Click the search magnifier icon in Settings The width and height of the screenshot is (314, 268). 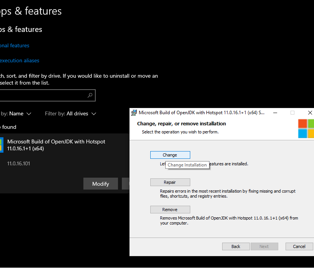tap(90, 95)
